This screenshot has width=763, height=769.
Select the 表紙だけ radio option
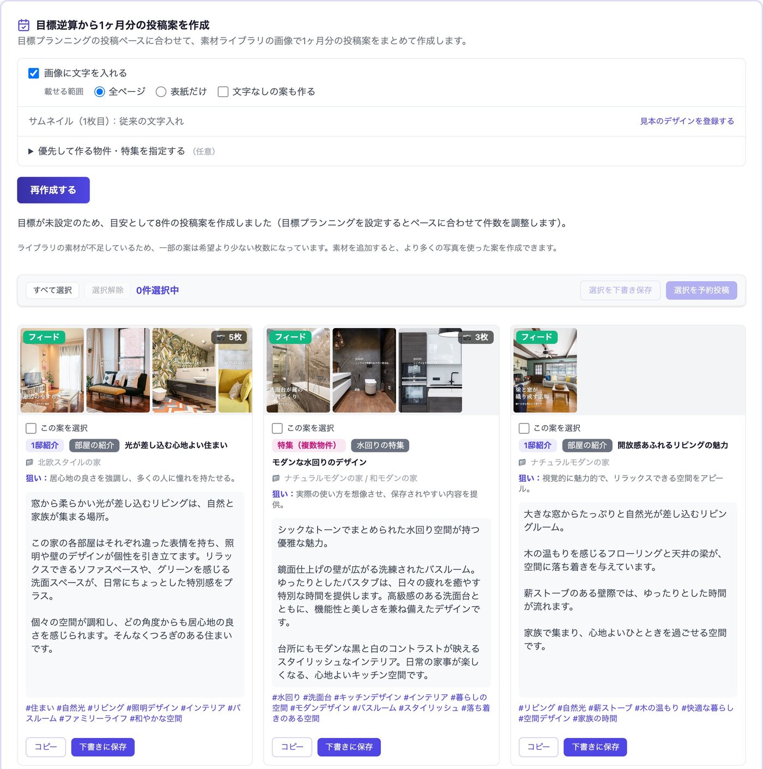point(161,92)
